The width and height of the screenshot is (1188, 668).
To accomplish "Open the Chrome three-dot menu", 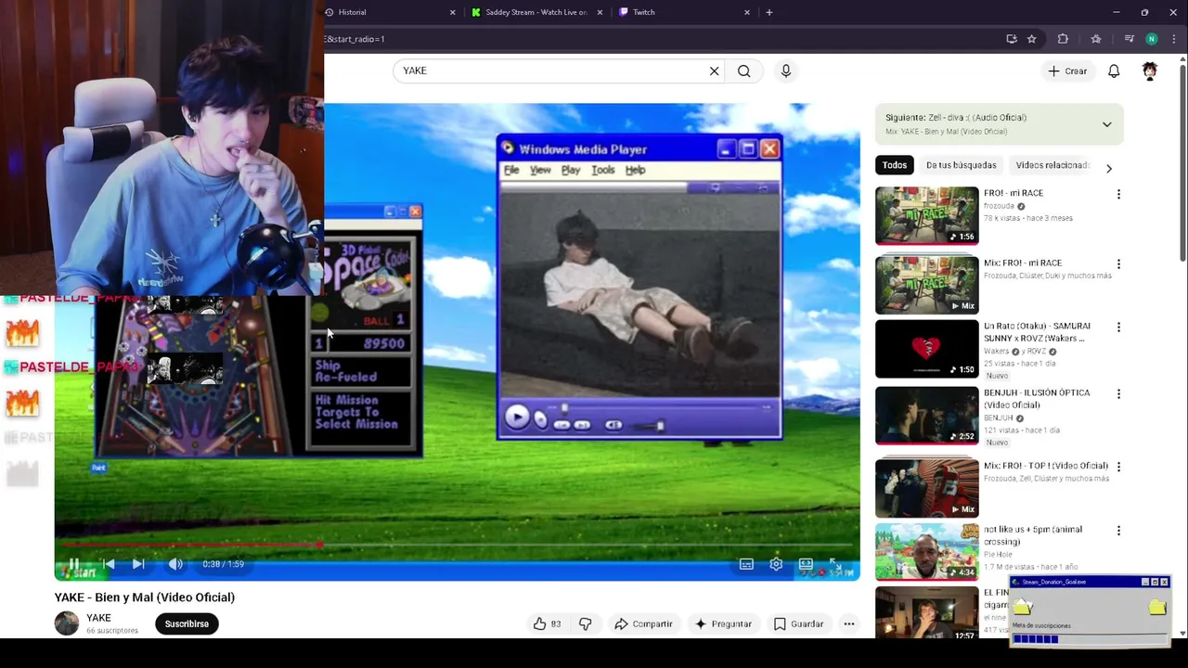I will (1174, 39).
